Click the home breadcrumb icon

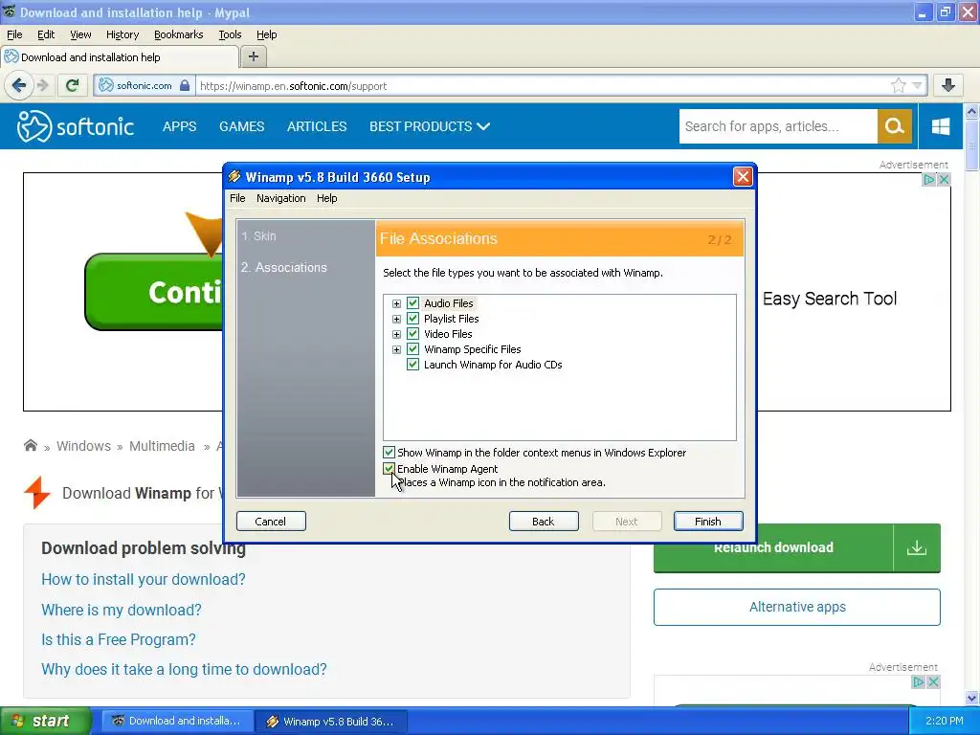[x=30, y=445]
